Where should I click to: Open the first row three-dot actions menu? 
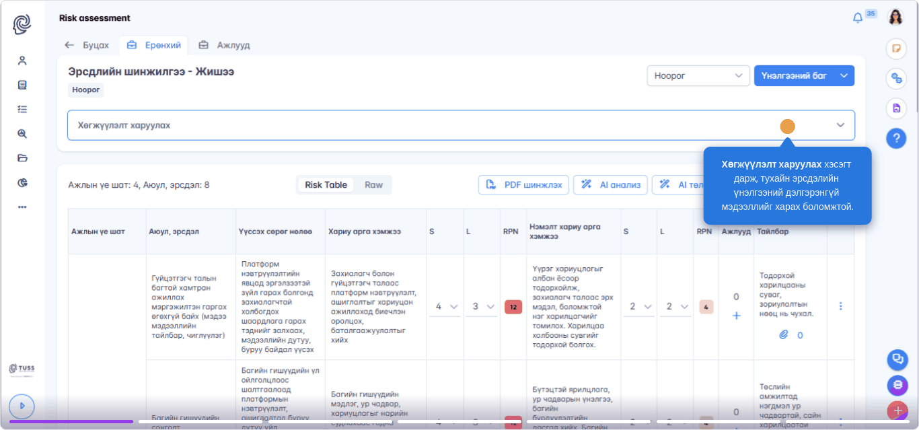pyautogui.click(x=840, y=306)
